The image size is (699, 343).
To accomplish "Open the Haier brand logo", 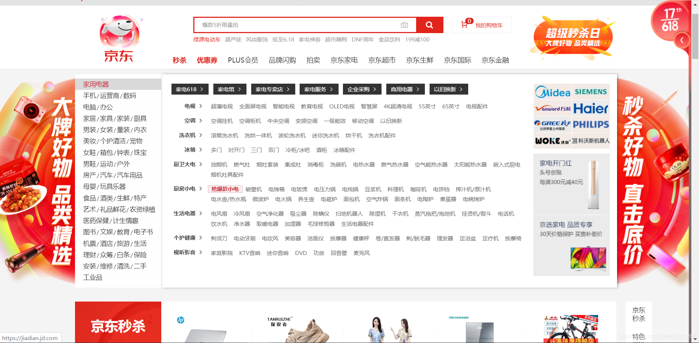I will [x=591, y=108].
